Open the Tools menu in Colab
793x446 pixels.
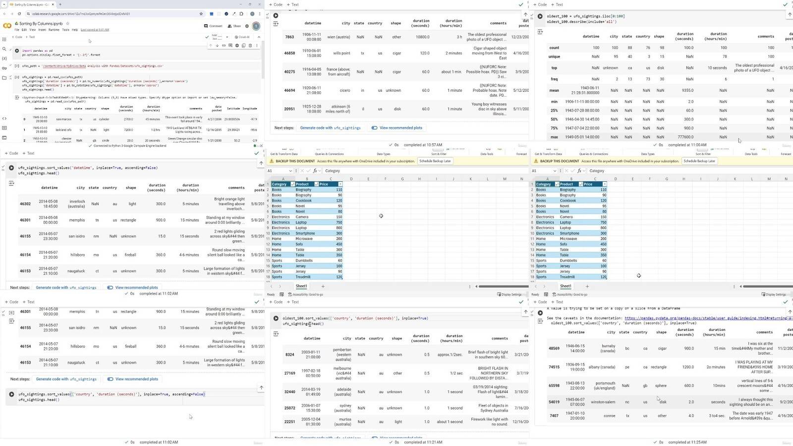tap(65, 30)
